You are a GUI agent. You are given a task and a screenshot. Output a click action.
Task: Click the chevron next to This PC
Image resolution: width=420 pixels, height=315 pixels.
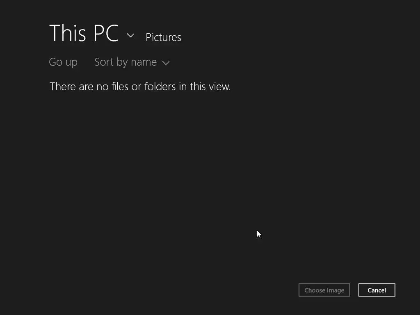pos(130,36)
